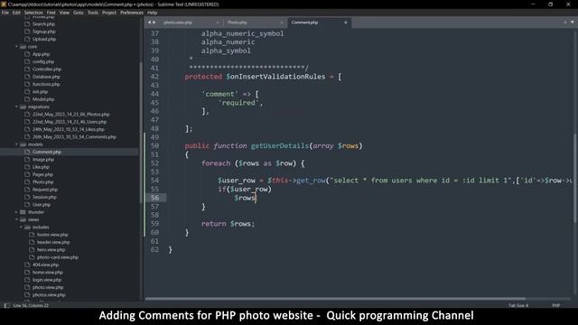Screen dimensions: 578x325
Task: Open config.php in core folder
Action: 43,62
